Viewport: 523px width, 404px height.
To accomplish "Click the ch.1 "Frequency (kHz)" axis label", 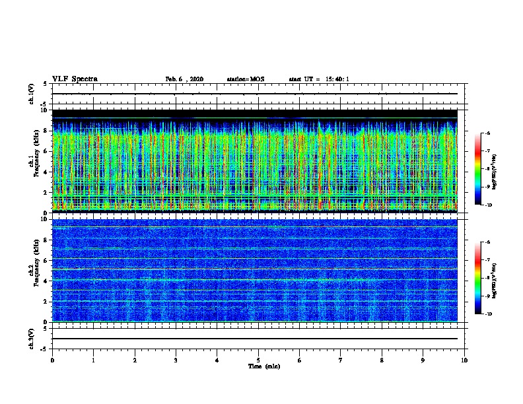I will point(37,154).
